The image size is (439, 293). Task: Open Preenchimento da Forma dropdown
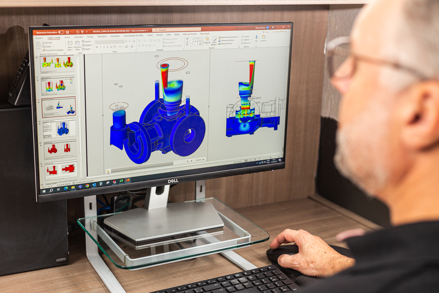coord(229,37)
